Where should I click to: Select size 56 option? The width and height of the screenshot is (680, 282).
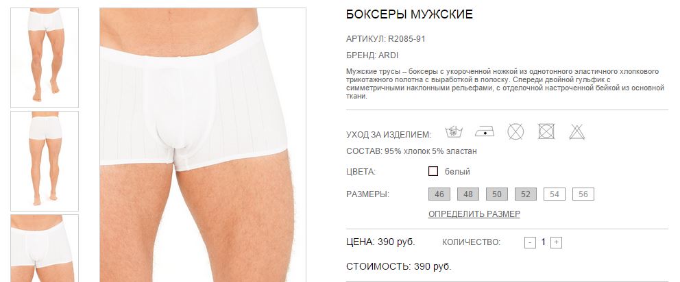tap(583, 194)
